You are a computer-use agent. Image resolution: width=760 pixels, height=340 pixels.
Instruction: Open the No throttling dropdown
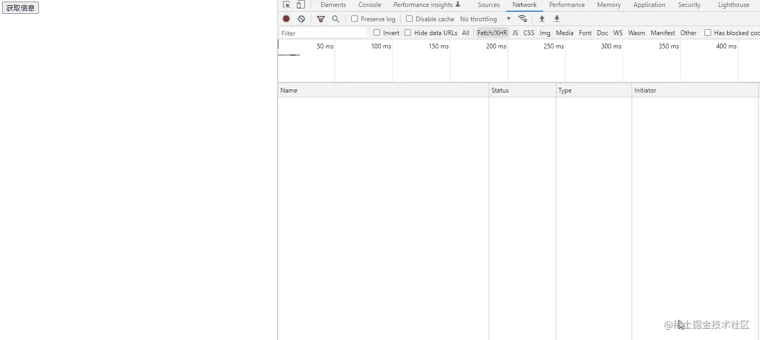(485, 19)
